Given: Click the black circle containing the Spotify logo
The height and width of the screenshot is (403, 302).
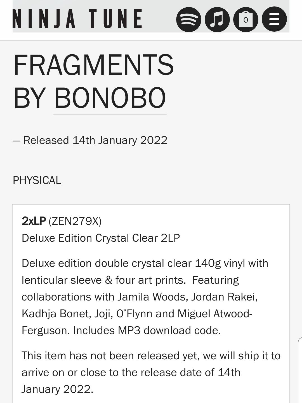Looking at the screenshot, I should [x=189, y=19].
